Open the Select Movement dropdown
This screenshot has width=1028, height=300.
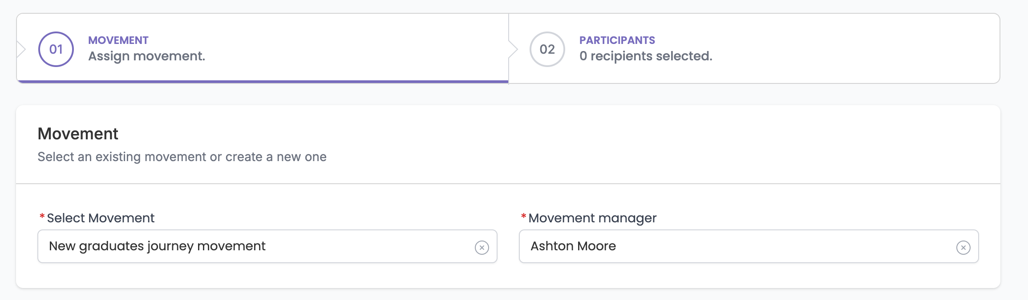(267, 246)
